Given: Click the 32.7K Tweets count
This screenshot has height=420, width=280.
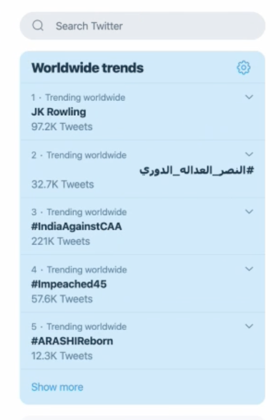Looking at the screenshot, I should (x=62, y=184).
